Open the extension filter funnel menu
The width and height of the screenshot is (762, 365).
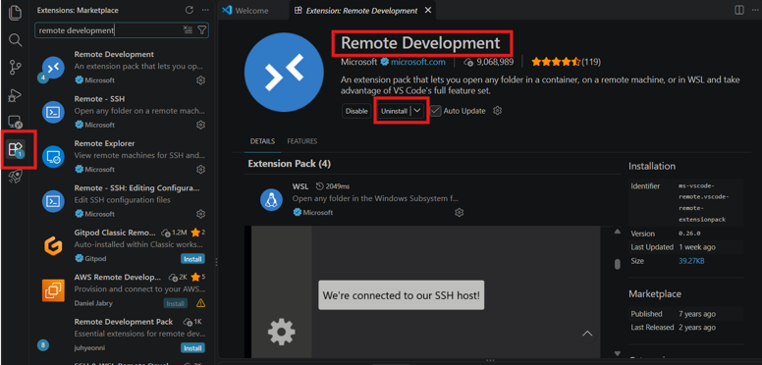[x=202, y=30]
